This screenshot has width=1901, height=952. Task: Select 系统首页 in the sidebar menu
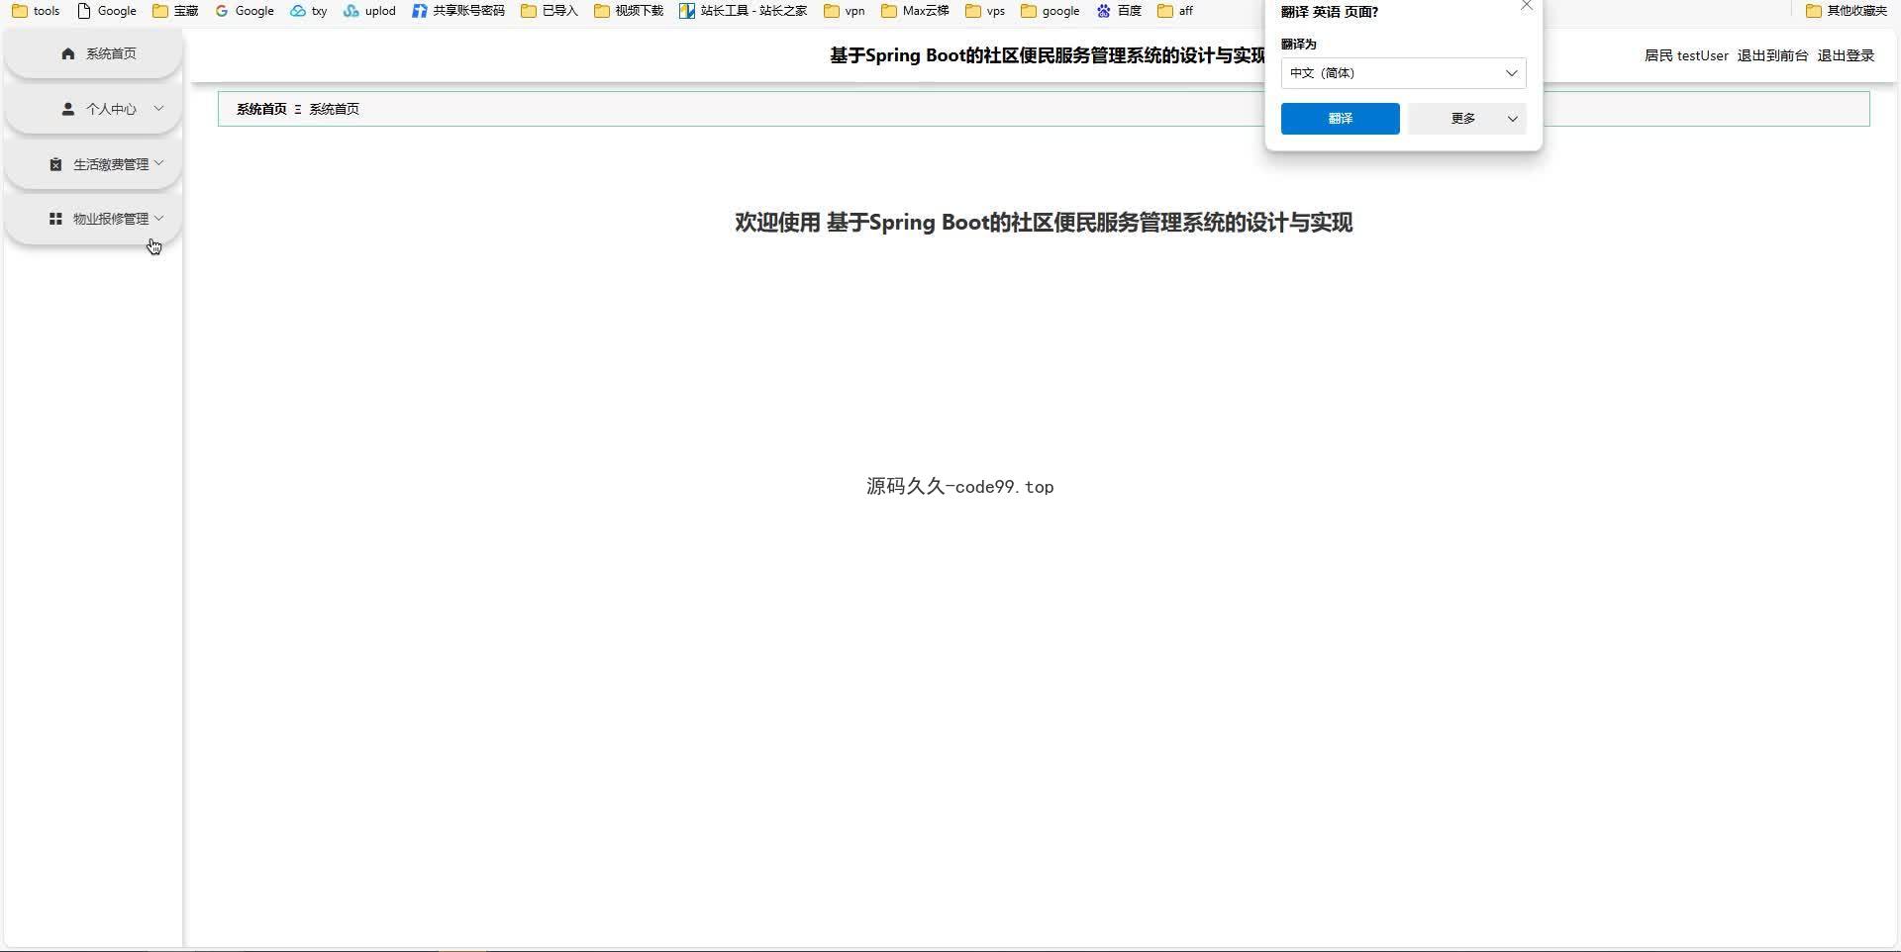[x=110, y=53]
